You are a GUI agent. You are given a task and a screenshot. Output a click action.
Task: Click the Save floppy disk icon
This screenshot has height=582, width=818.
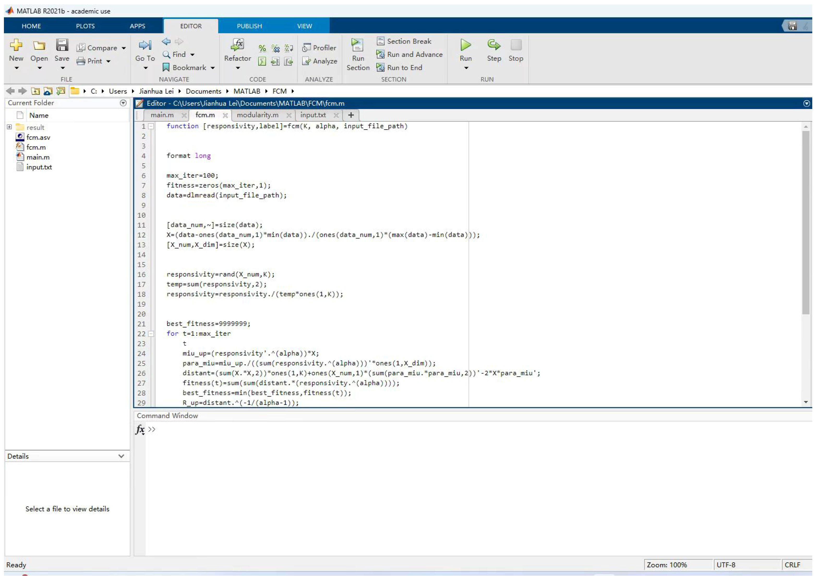point(62,45)
